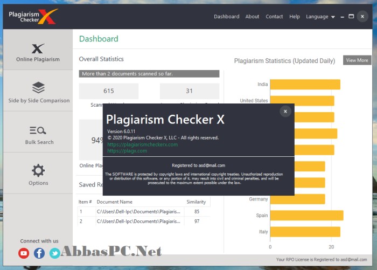Click the Item # column header
Image resolution: width=377 pixels, height=270 pixels.
click(x=85, y=202)
